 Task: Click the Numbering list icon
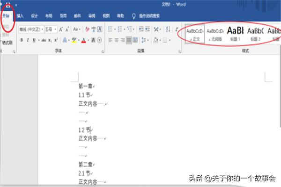coord(120,29)
